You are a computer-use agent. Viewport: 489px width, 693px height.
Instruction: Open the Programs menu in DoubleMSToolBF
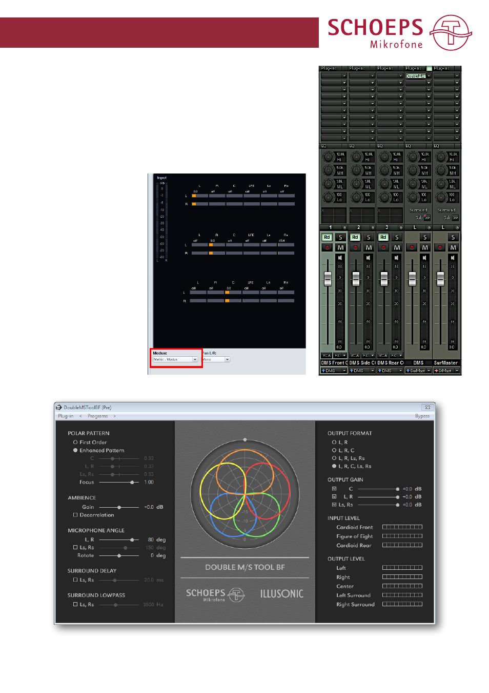click(x=97, y=416)
